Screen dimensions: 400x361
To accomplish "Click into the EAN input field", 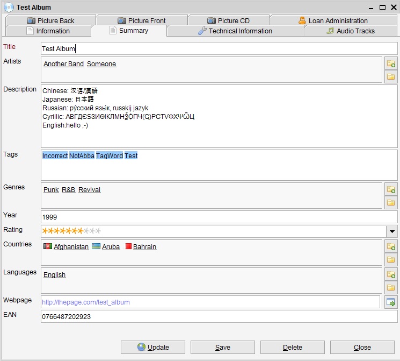I will click(219, 317).
